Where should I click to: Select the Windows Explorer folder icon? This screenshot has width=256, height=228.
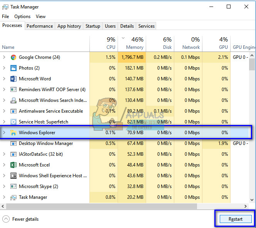click(13, 133)
